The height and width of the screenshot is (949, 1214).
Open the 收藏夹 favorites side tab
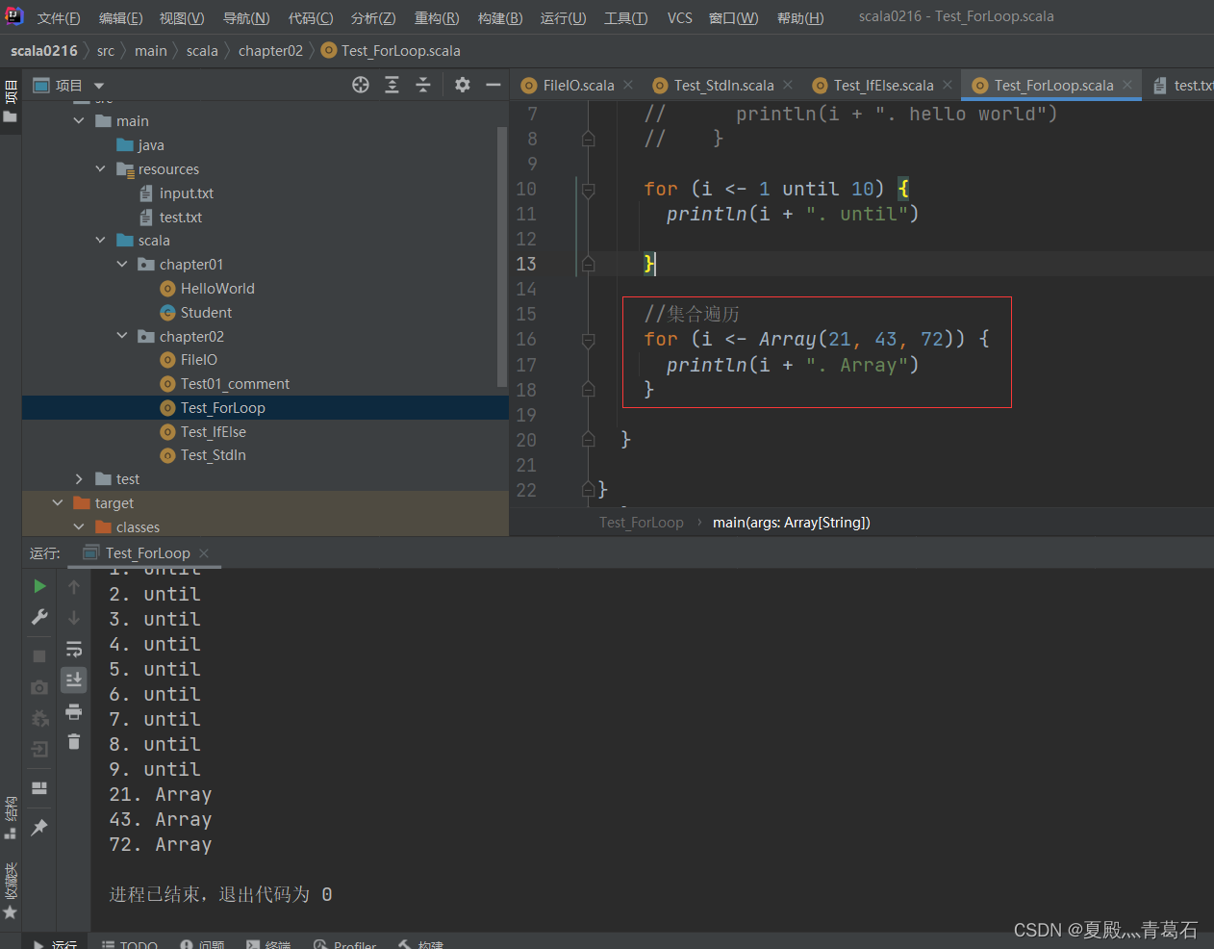tap(11, 890)
